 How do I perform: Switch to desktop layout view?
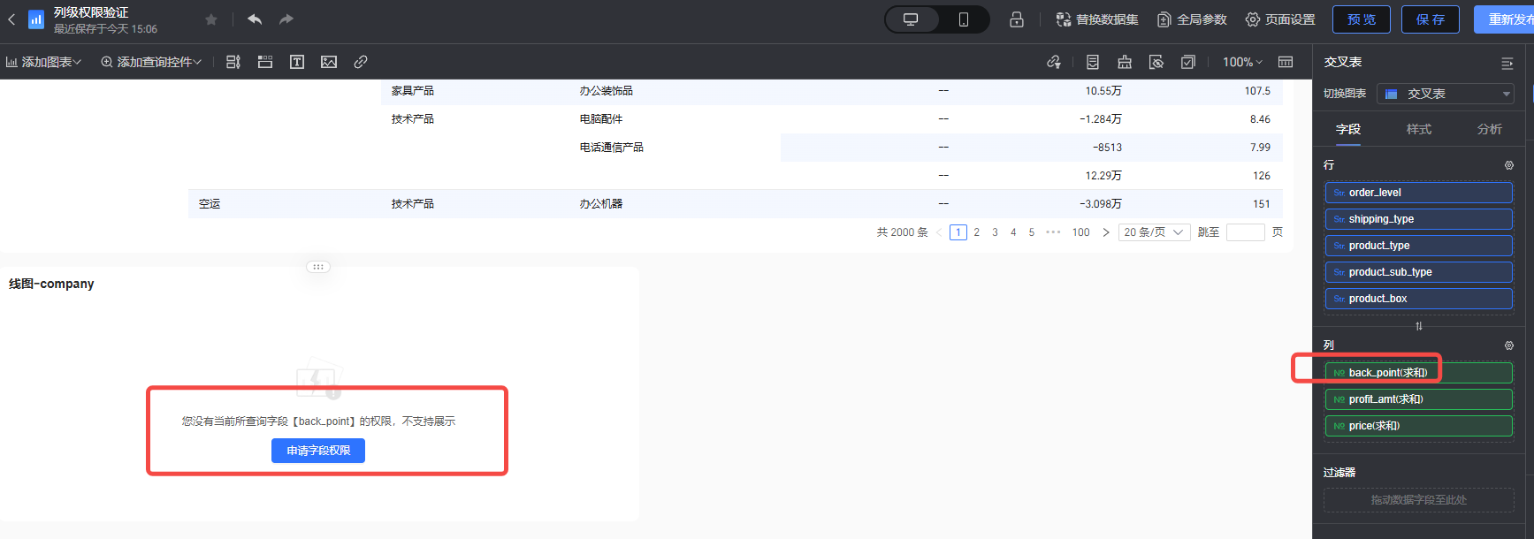pos(911,19)
